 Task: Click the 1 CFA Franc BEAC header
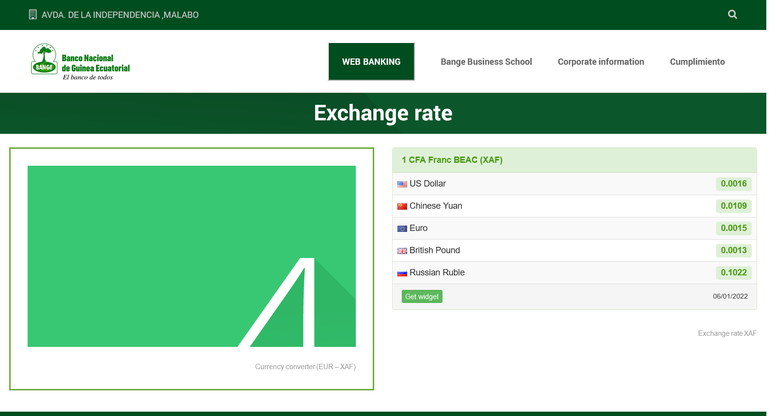coord(452,160)
